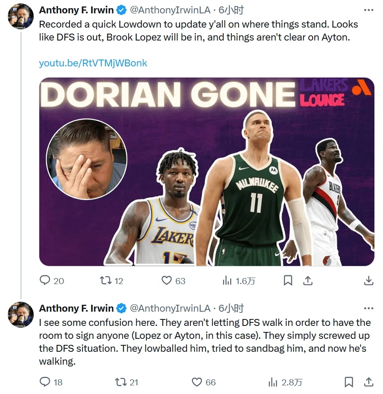383x394 pixels.
Task: Like the first tweet with 63 likes
Action: point(167,281)
